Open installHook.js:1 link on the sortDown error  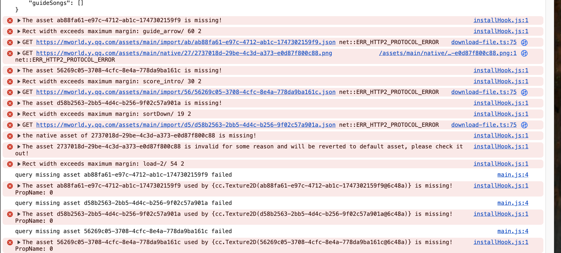tap(501, 114)
